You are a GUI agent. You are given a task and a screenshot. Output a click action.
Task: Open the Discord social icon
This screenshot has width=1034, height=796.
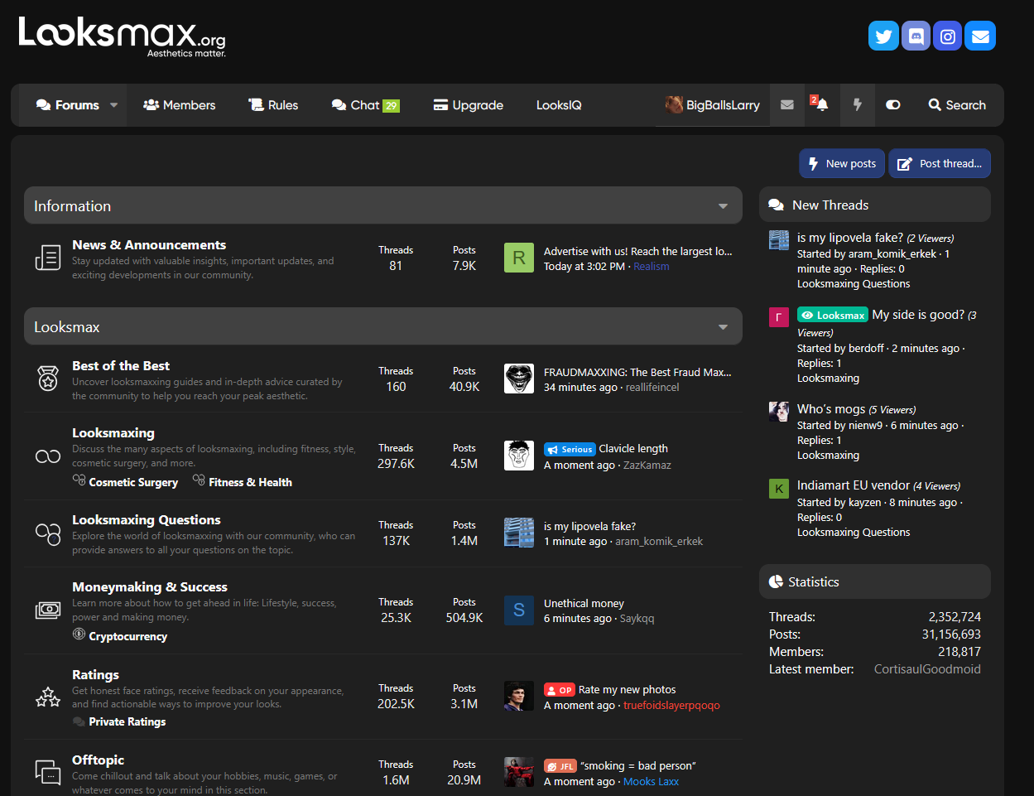pyautogui.click(x=916, y=36)
